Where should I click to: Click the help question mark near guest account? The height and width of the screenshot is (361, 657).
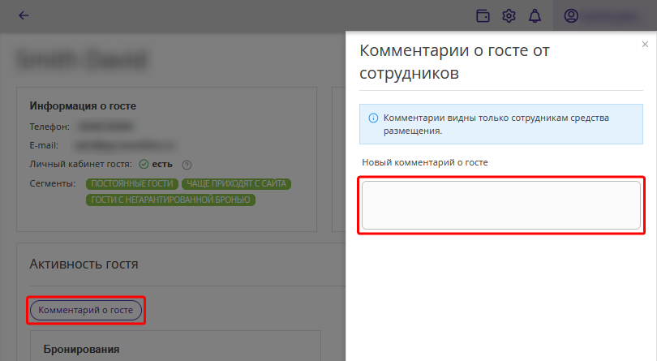point(187,165)
